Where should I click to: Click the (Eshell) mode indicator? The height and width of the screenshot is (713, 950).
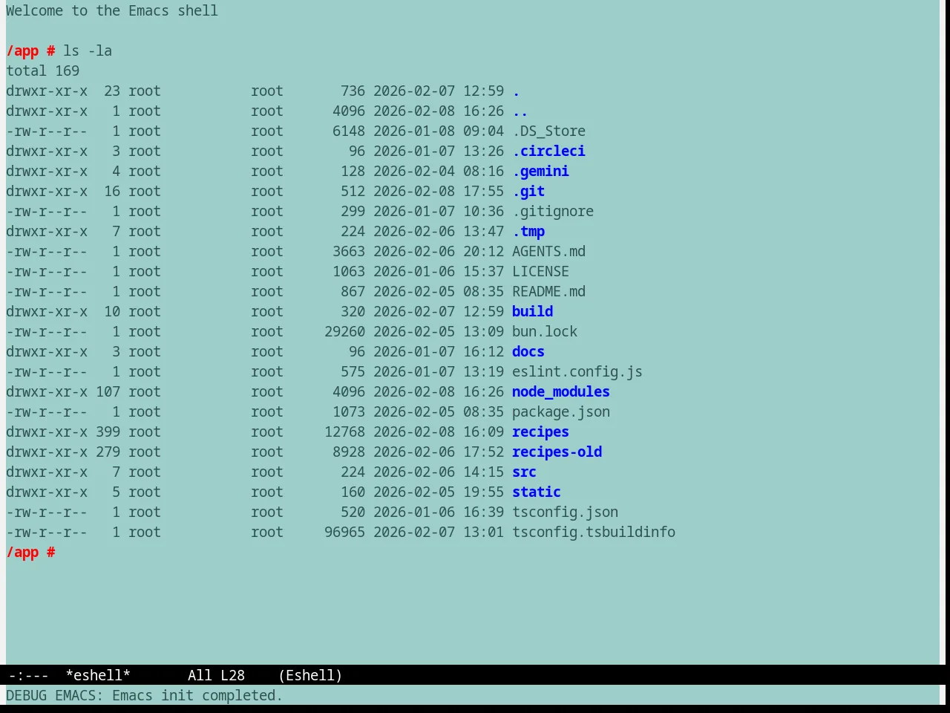(310, 675)
